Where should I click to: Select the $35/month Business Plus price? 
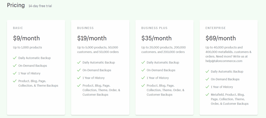[156, 38]
